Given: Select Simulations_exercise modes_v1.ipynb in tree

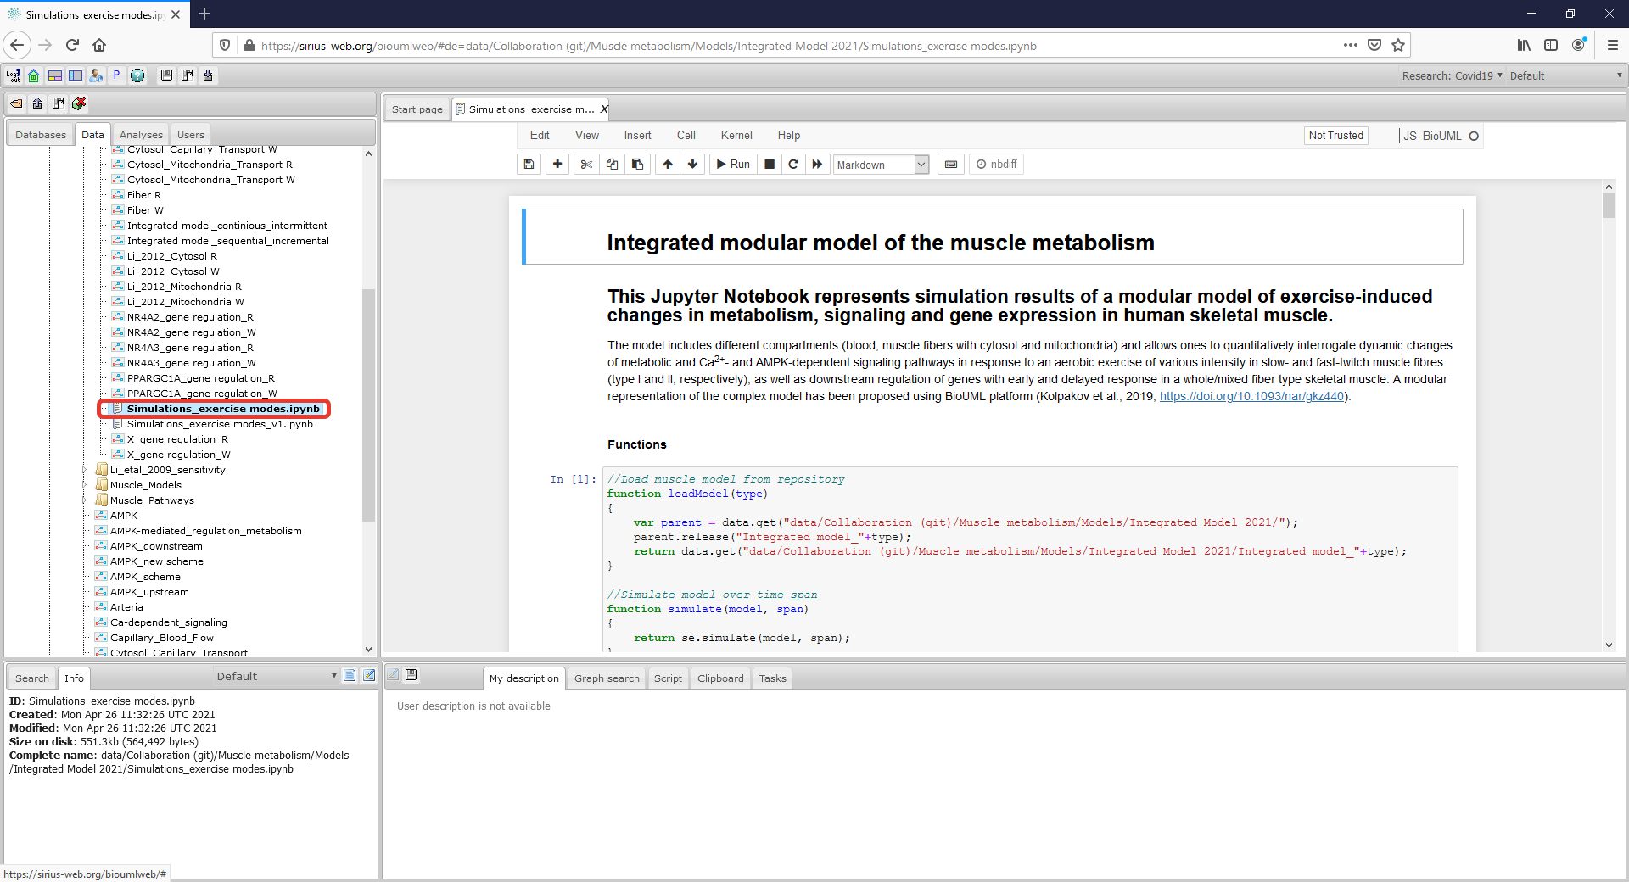Looking at the screenshot, I should (x=220, y=424).
